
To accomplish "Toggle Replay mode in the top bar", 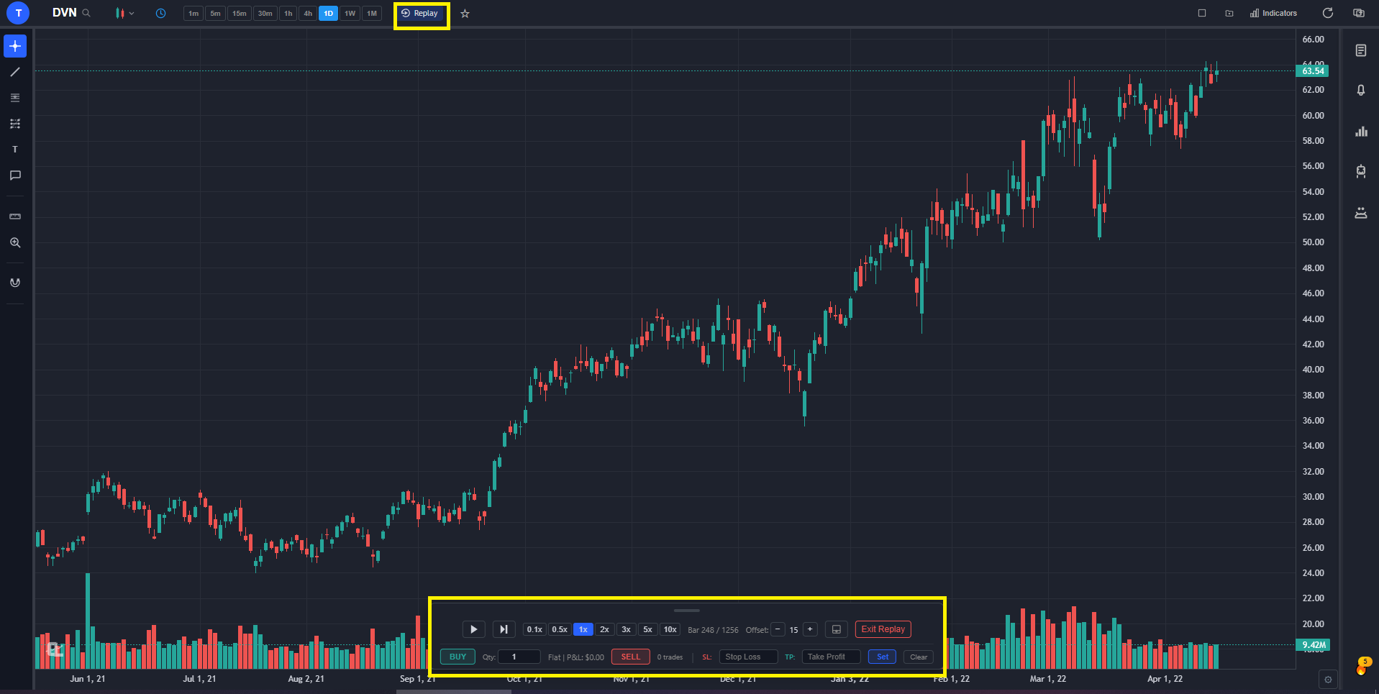I will point(421,14).
